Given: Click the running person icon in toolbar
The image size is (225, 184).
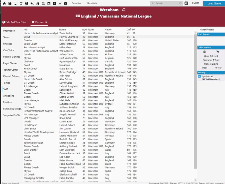Looking at the screenshot, I should 32,3.
